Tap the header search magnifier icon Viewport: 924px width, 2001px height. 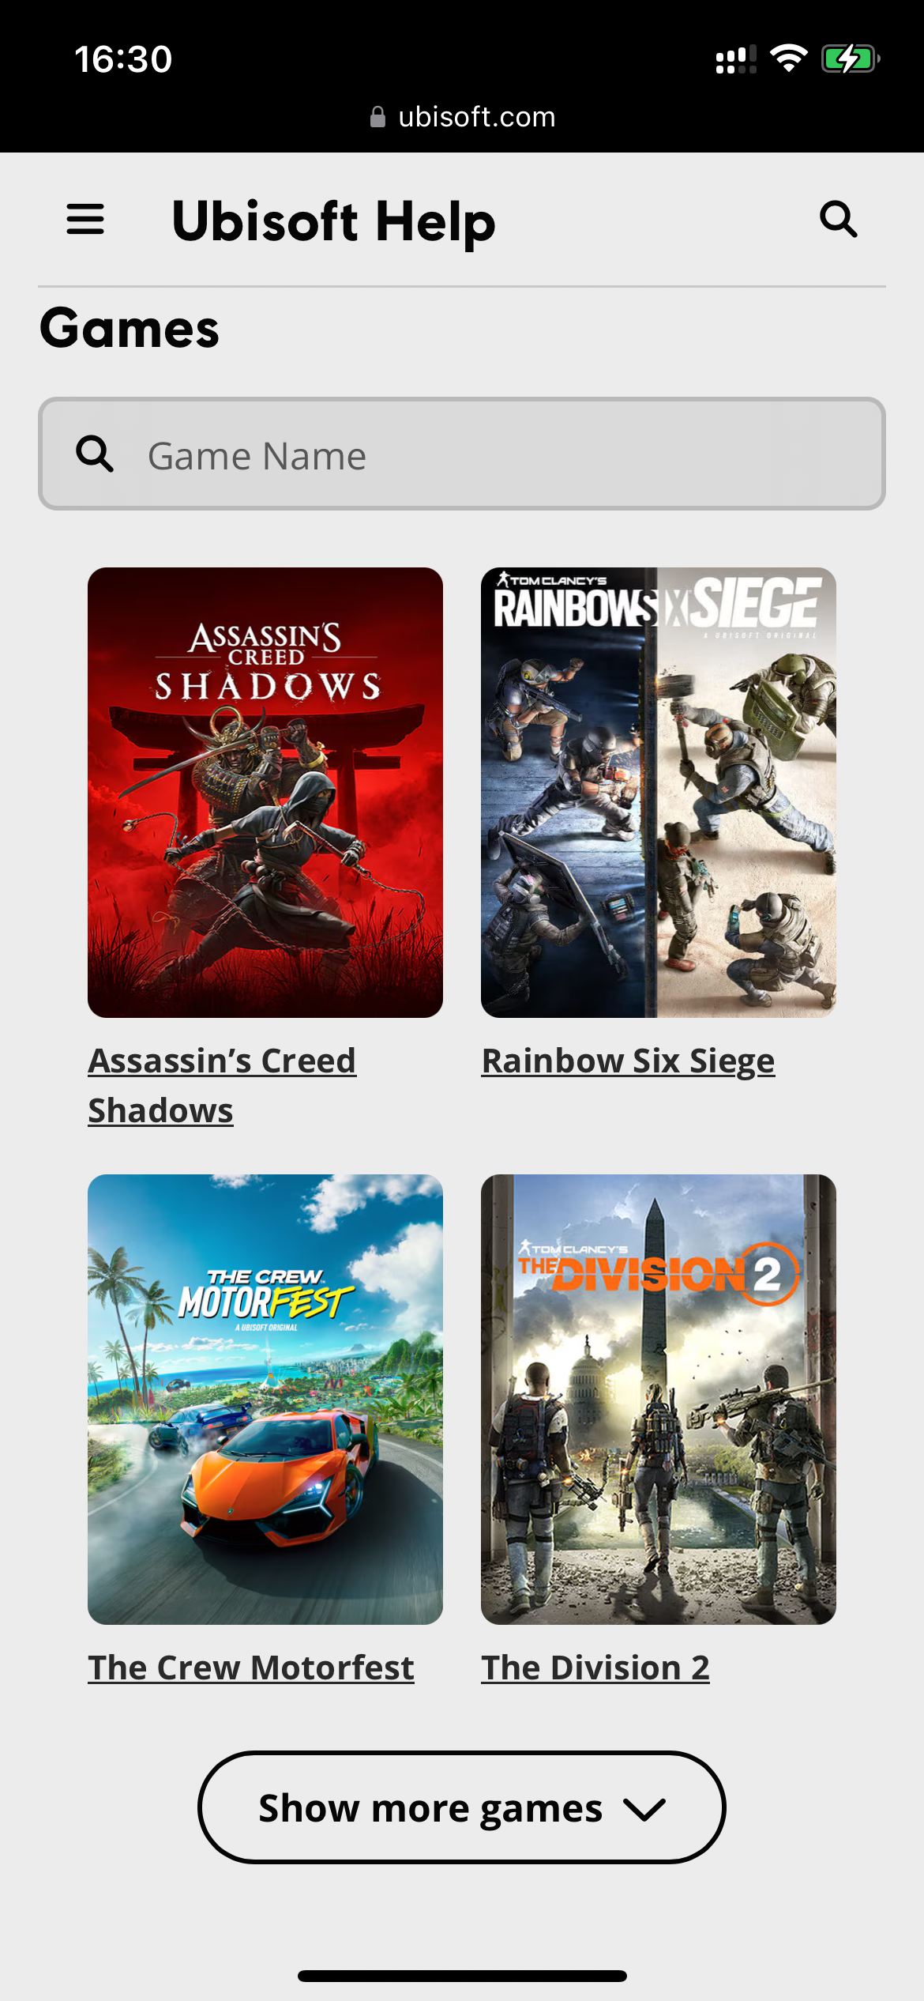click(838, 219)
